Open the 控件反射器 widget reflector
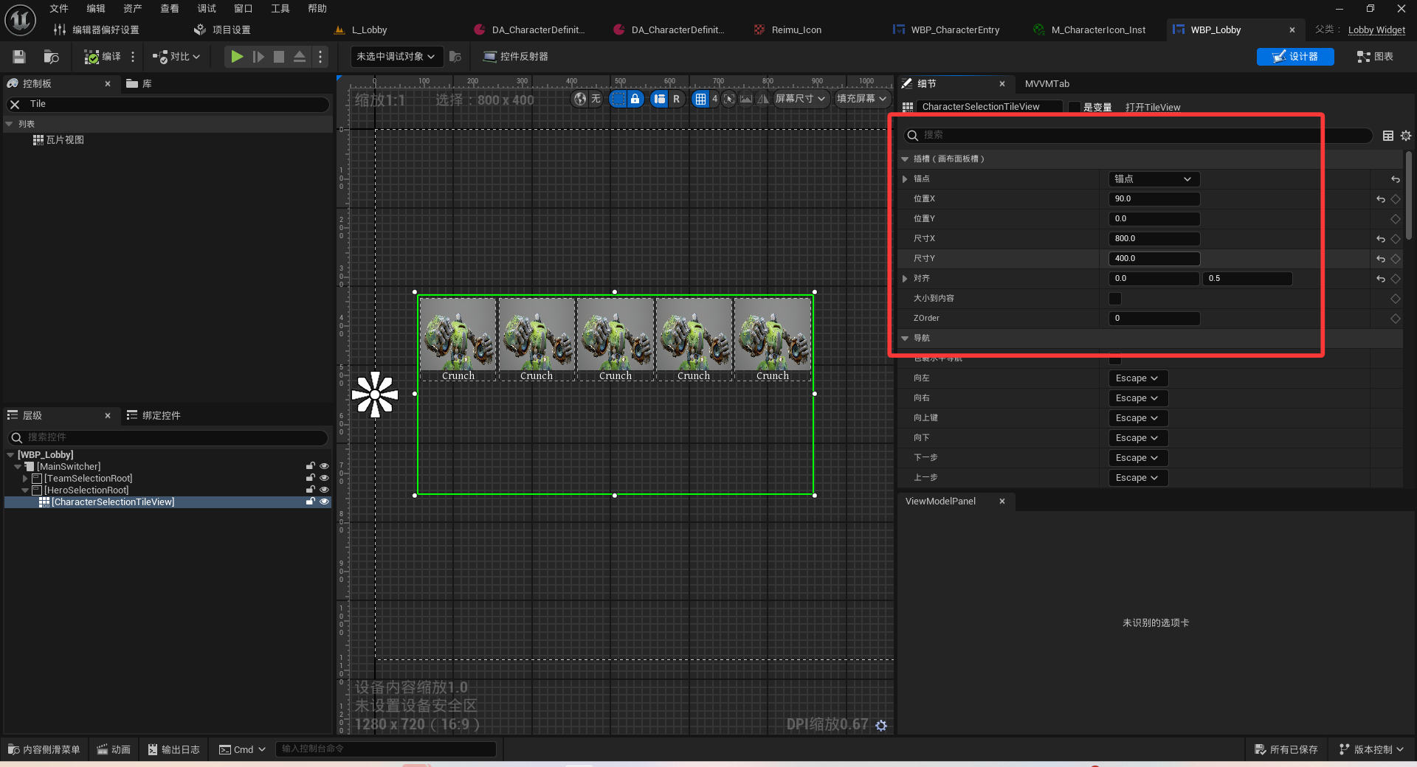This screenshot has width=1417, height=767. (x=515, y=57)
